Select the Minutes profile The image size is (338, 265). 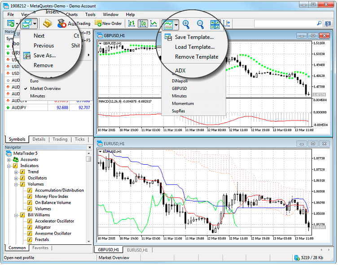(38, 96)
